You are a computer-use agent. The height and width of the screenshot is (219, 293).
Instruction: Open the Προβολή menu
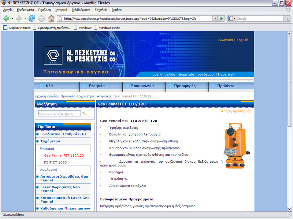tap(44, 10)
